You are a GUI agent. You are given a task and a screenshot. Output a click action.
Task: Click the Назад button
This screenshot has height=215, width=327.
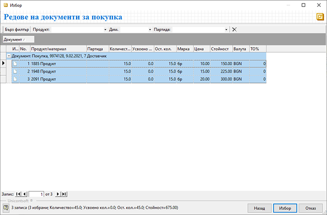click(x=259, y=208)
